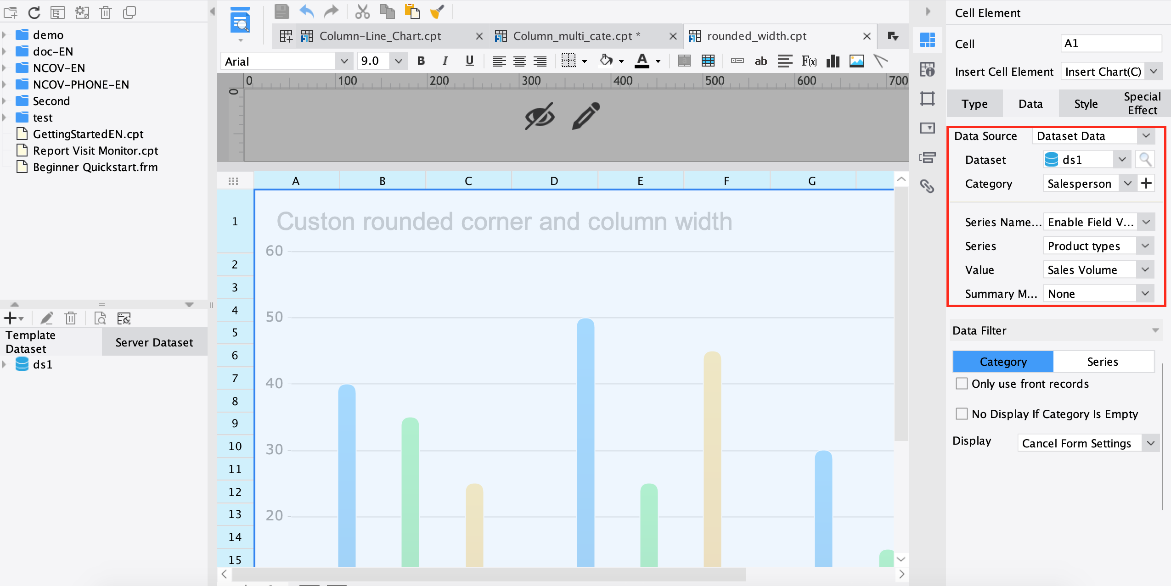1171x586 pixels.
Task: Click the dataset preview magnifier icon
Action: [x=1145, y=160]
